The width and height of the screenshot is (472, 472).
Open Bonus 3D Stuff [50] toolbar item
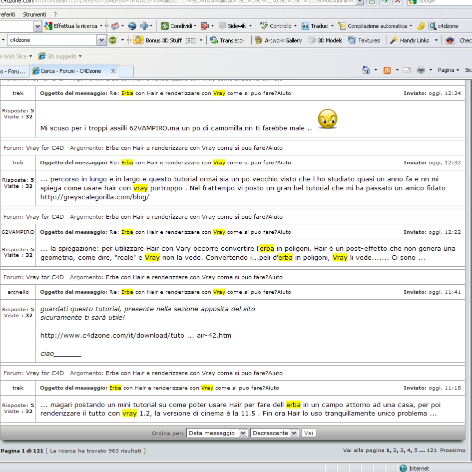(164, 40)
